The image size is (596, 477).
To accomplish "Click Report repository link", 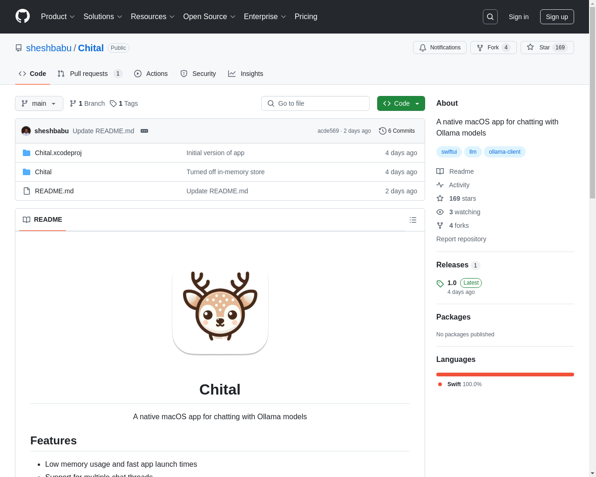I will (461, 239).
